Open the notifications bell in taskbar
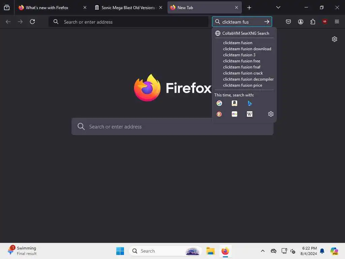Screen dimensions: 345x259 pos(322,251)
